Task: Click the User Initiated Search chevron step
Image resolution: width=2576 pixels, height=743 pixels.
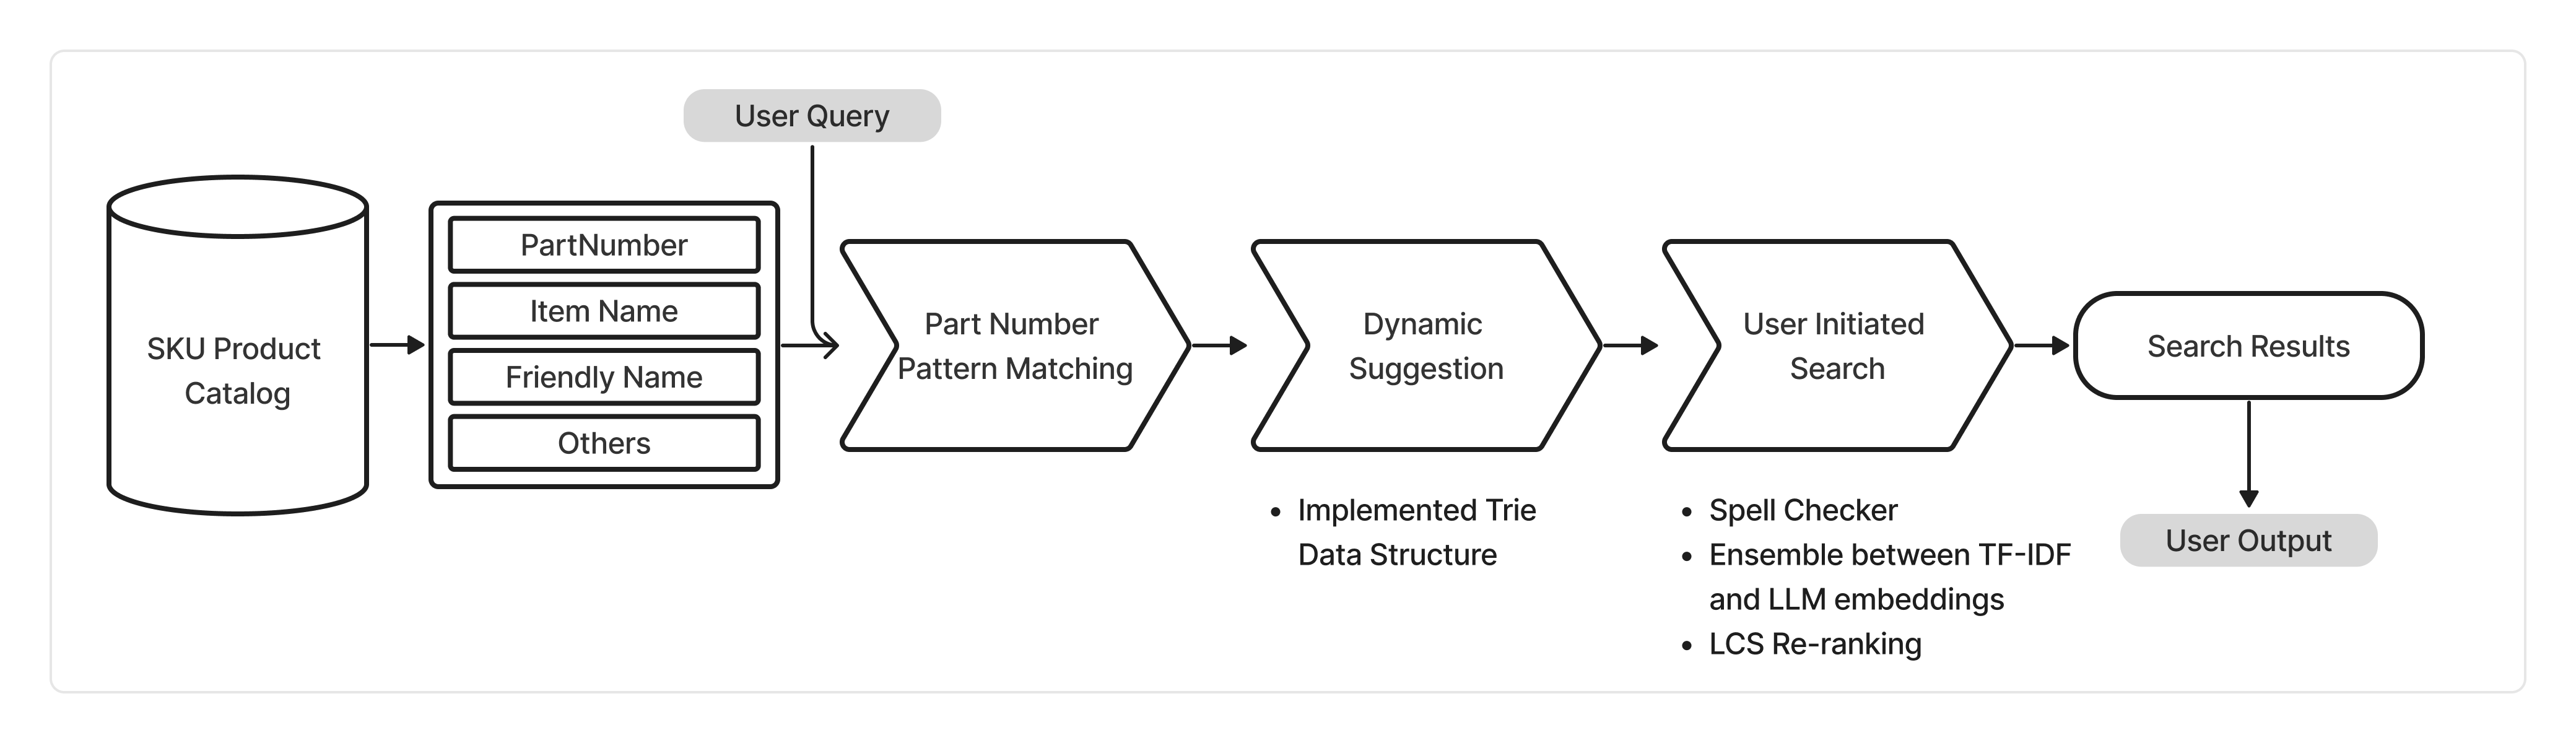Action: coord(1836,346)
